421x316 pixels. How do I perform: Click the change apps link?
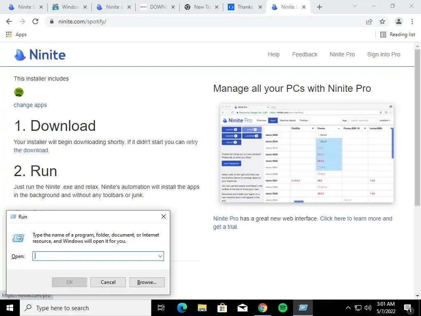(30, 105)
